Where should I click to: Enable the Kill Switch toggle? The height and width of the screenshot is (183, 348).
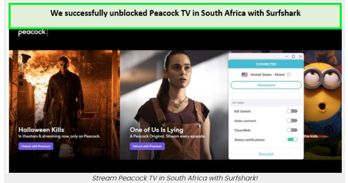[x=292, y=111]
